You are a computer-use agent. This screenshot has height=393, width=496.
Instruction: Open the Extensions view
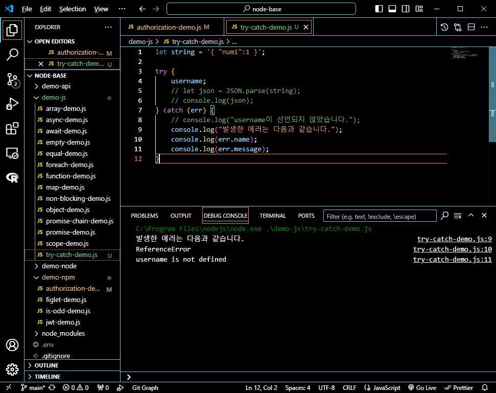pyautogui.click(x=12, y=128)
